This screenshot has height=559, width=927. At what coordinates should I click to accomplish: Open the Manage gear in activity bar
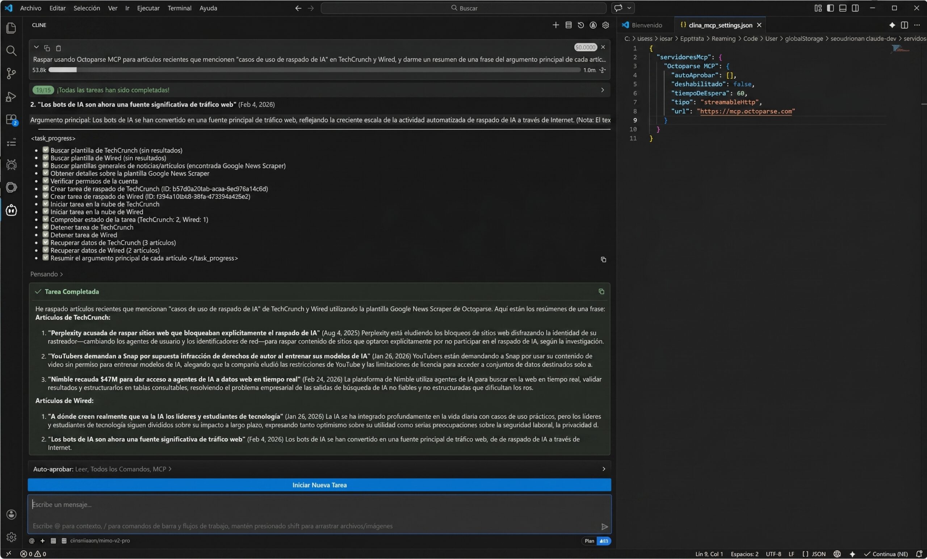[x=11, y=537]
